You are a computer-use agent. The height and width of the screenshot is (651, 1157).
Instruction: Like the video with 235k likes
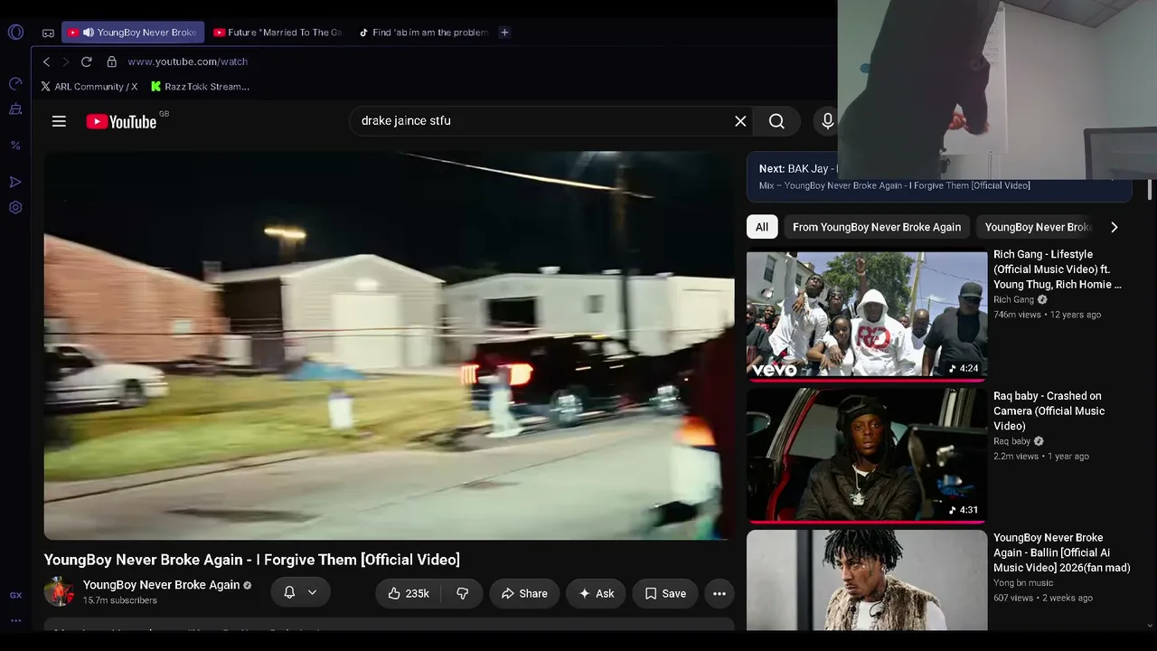[409, 593]
